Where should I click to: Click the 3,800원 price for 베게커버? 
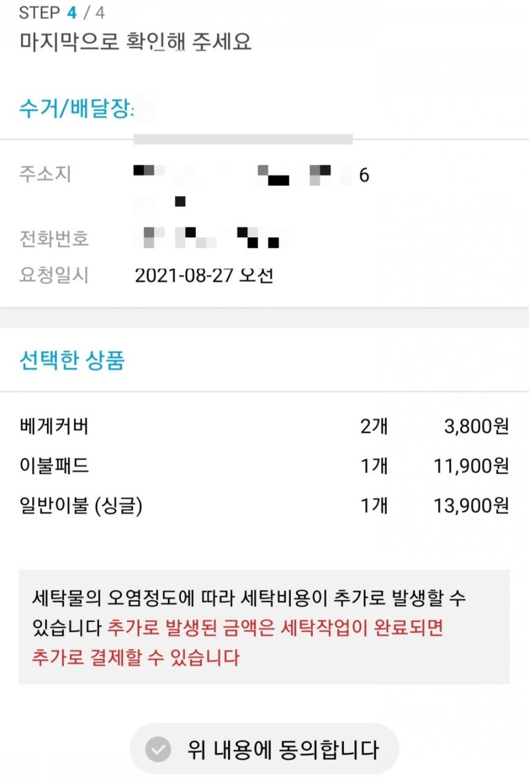coord(476,426)
